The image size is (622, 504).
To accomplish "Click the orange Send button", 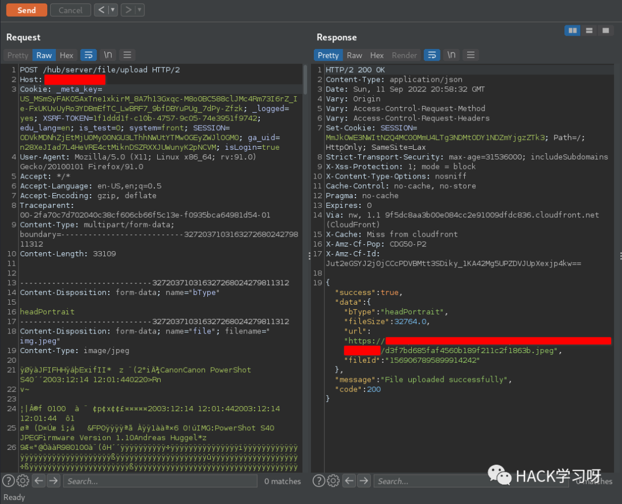I will click(26, 10).
